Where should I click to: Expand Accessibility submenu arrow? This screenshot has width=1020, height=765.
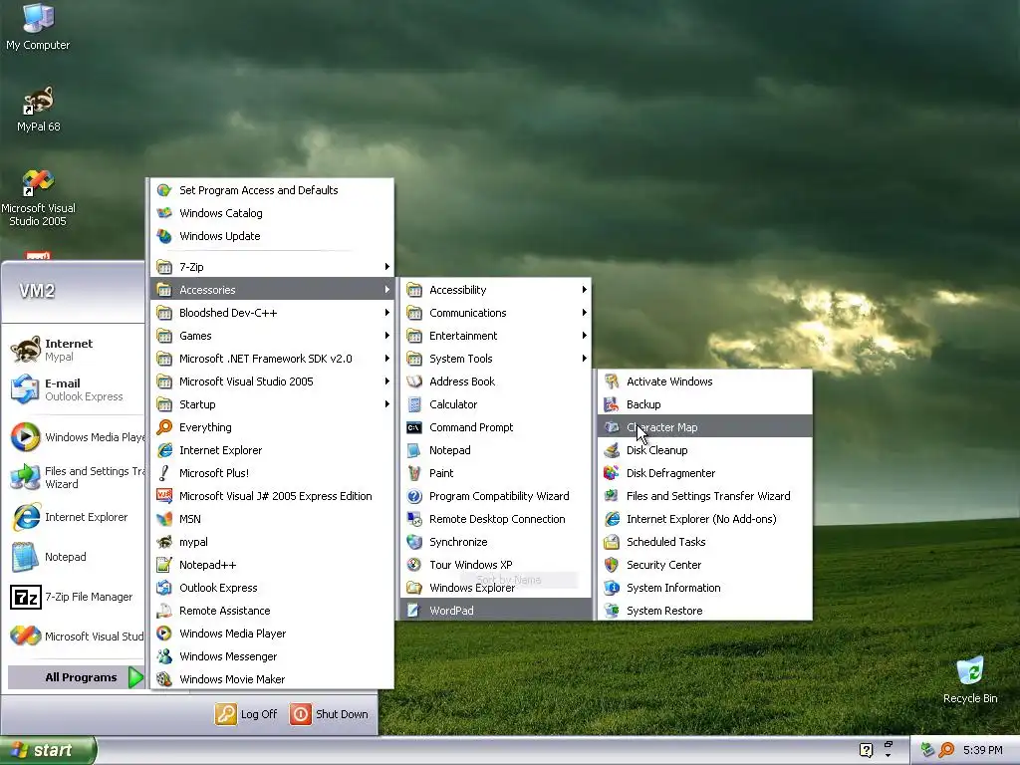[584, 290]
